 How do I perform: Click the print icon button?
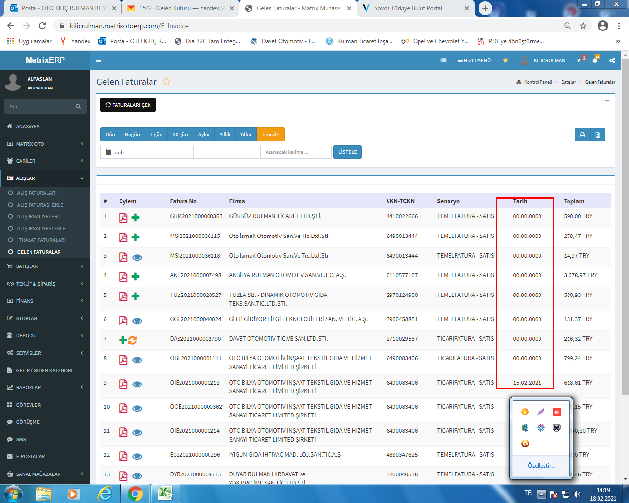click(x=582, y=135)
